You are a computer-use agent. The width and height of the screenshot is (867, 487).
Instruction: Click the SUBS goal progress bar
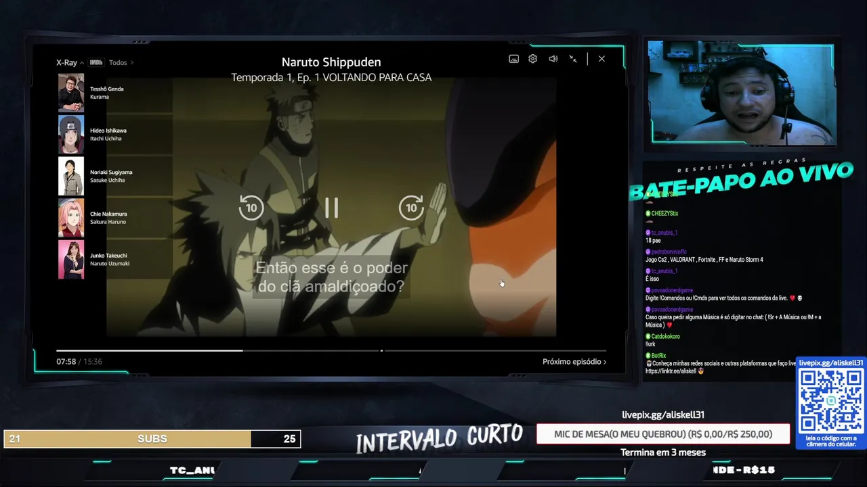tap(152, 439)
